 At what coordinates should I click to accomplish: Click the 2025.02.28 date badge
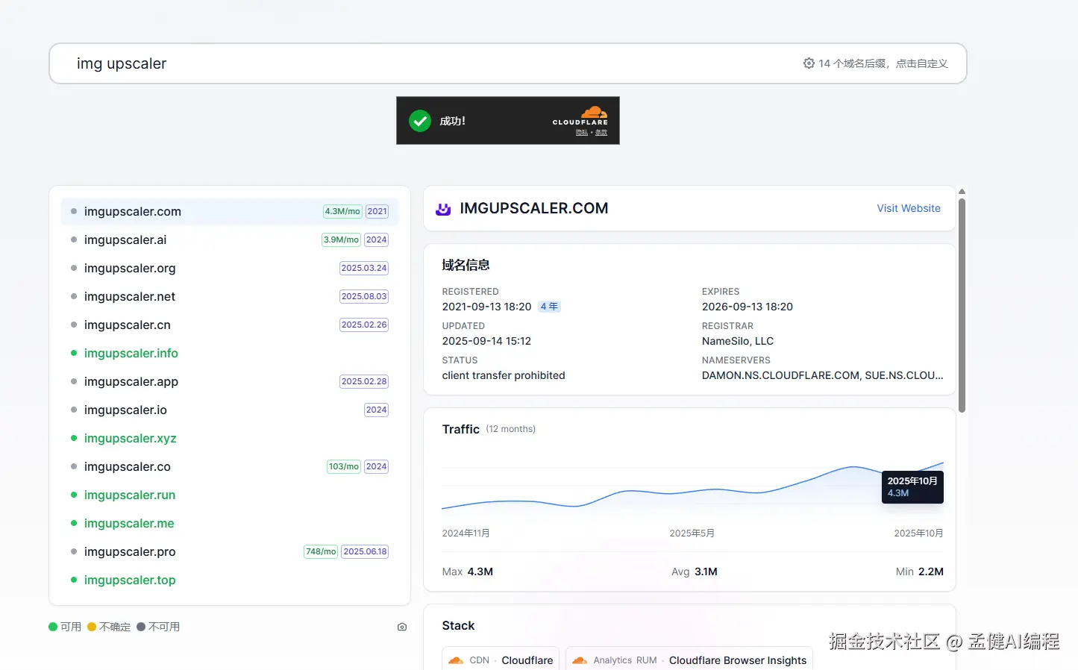pos(364,381)
